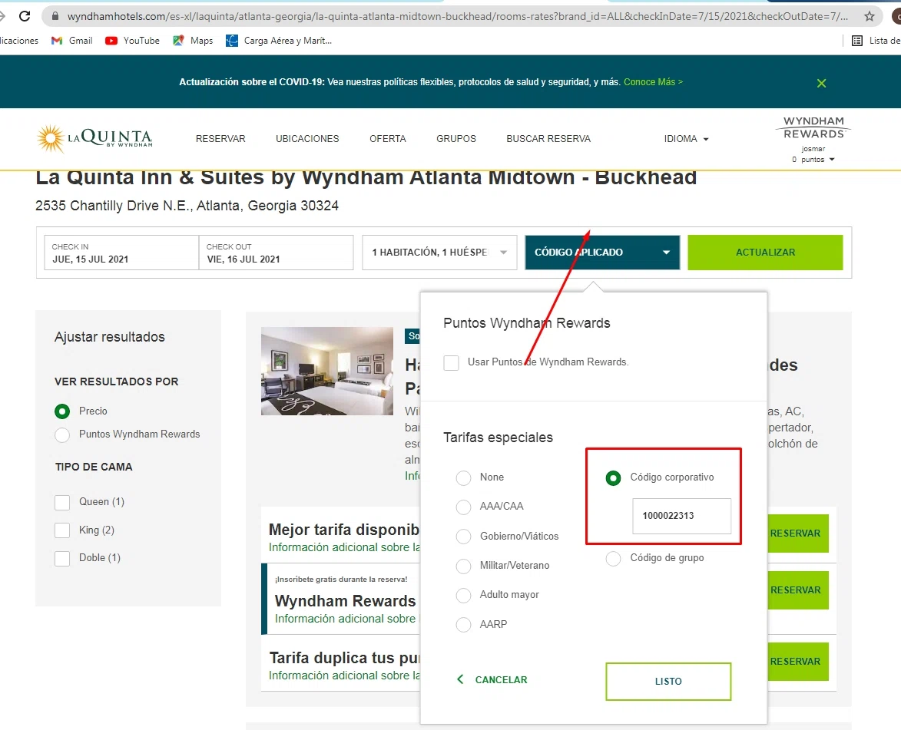Select Precio results radio button
Image resolution: width=901 pixels, height=730 pixels.
[62, 411]
